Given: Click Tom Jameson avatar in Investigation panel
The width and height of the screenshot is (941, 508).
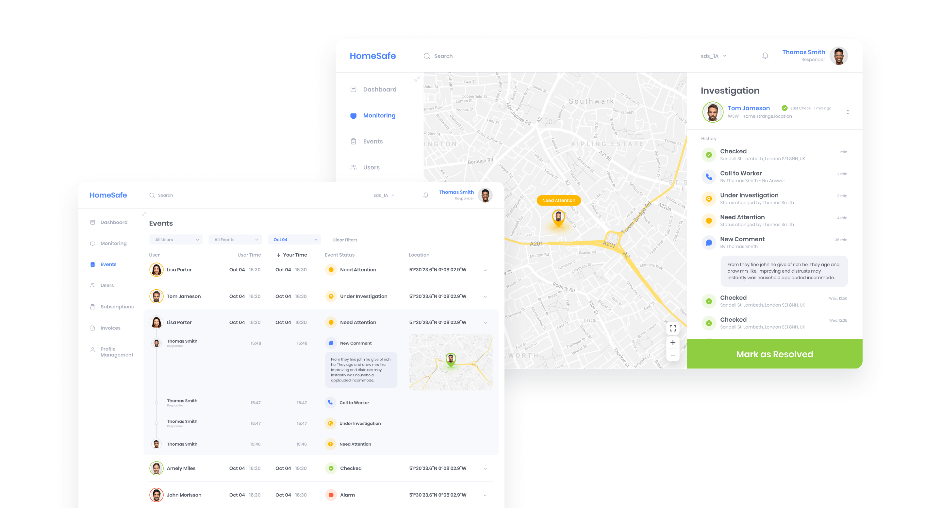Looking at the screenshot, I should point(712,112).
